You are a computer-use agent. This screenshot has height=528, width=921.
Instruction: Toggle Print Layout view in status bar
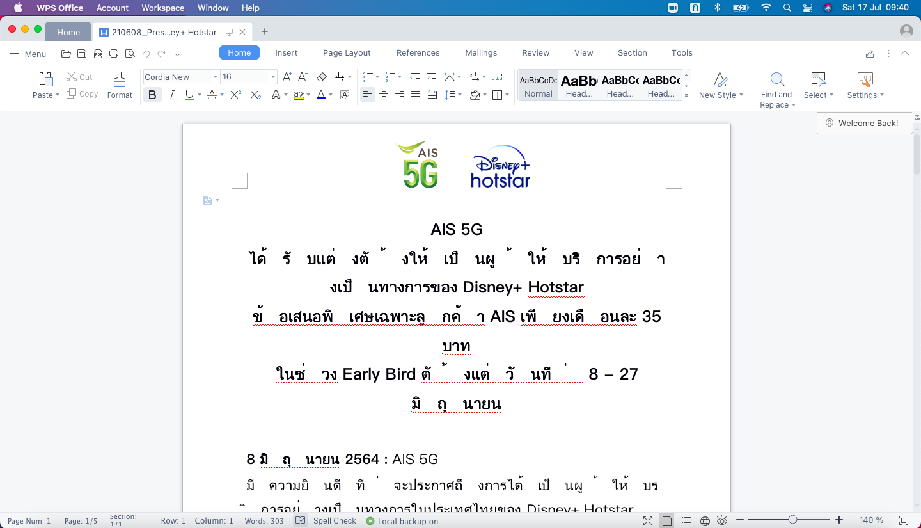click(667, 521)
